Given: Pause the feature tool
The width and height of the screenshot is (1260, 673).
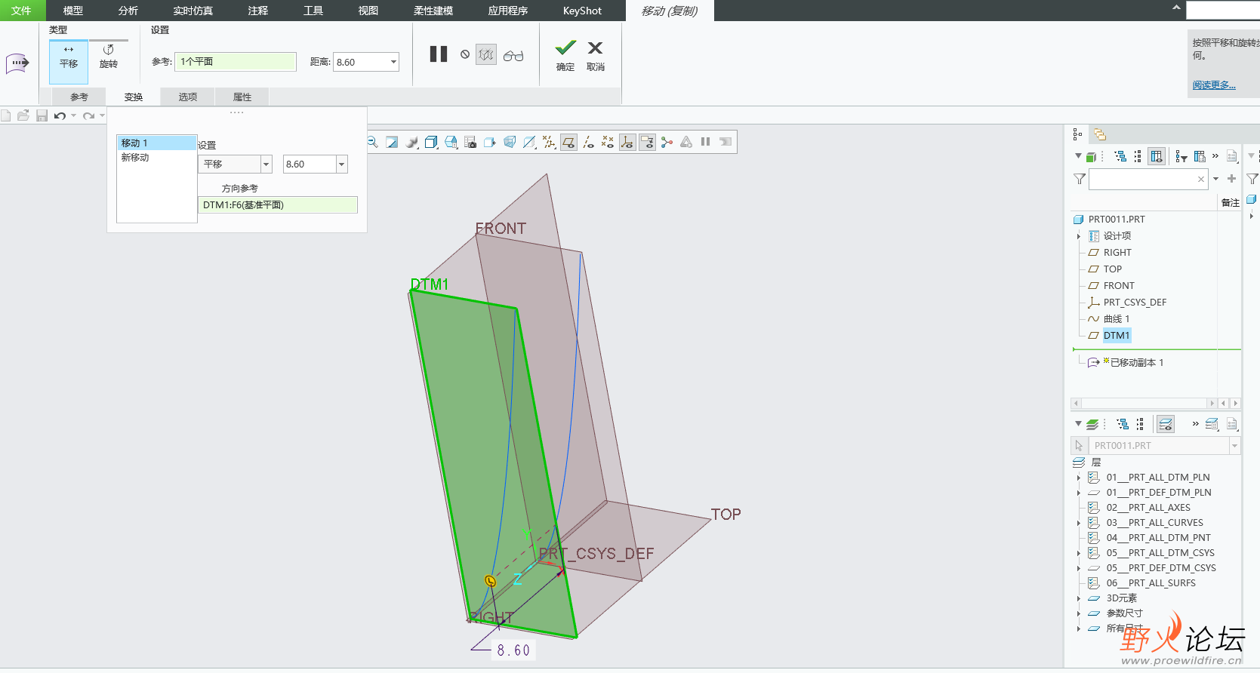Looking at the screenshot, I should click(x=439, y=54).
